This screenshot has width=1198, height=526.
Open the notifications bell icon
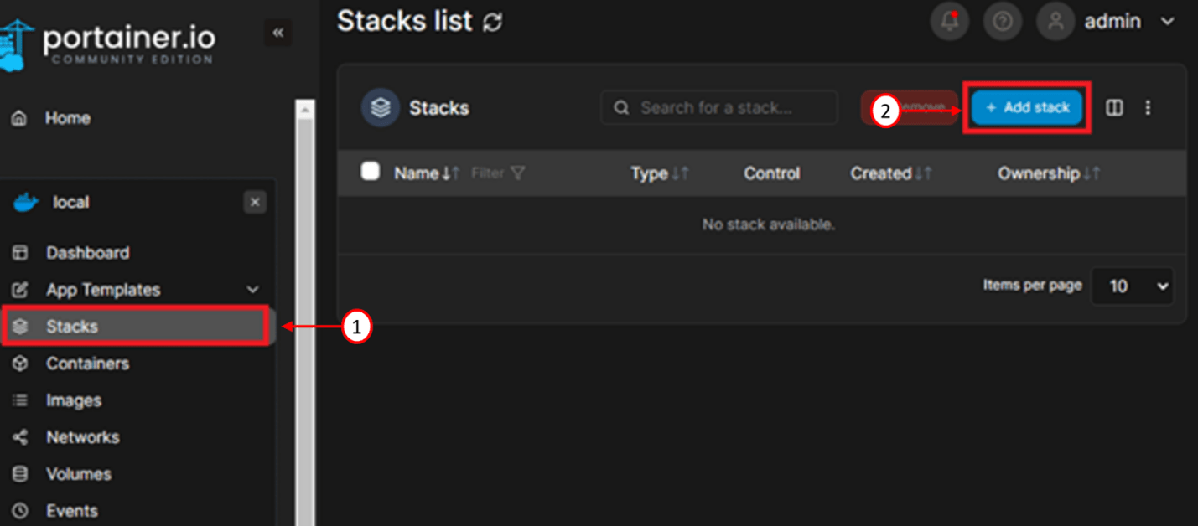tap(950, 22)
